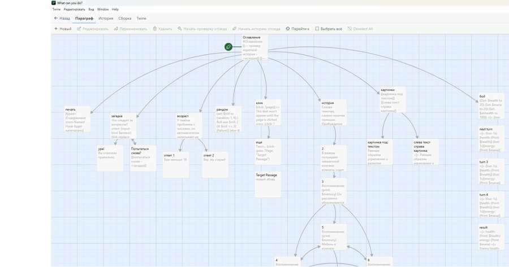Switch to the История tab
The height and width of the screenshot is (267, 509).
(106, 19)
